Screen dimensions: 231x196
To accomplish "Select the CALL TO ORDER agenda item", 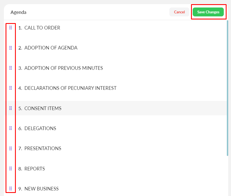I will pyautogui.click(x=42, y=28).
